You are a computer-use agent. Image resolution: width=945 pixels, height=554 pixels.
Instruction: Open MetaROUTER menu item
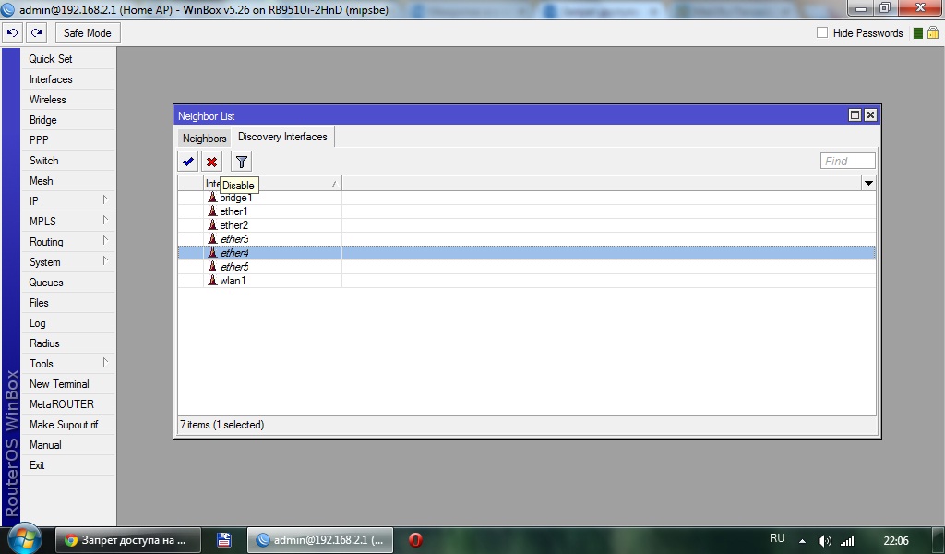tap(68, 404)
